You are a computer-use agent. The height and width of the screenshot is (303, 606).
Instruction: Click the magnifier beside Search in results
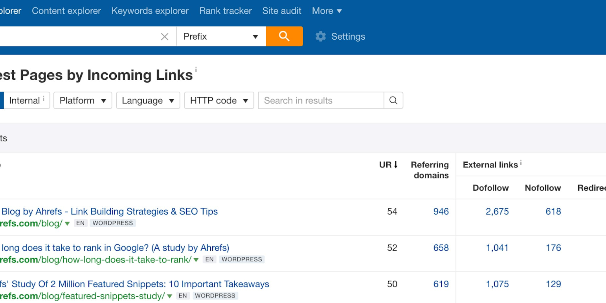point(393,100)
